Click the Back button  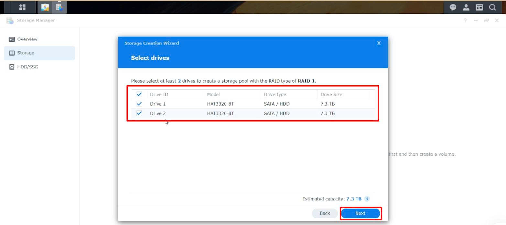tap(324, 213)
